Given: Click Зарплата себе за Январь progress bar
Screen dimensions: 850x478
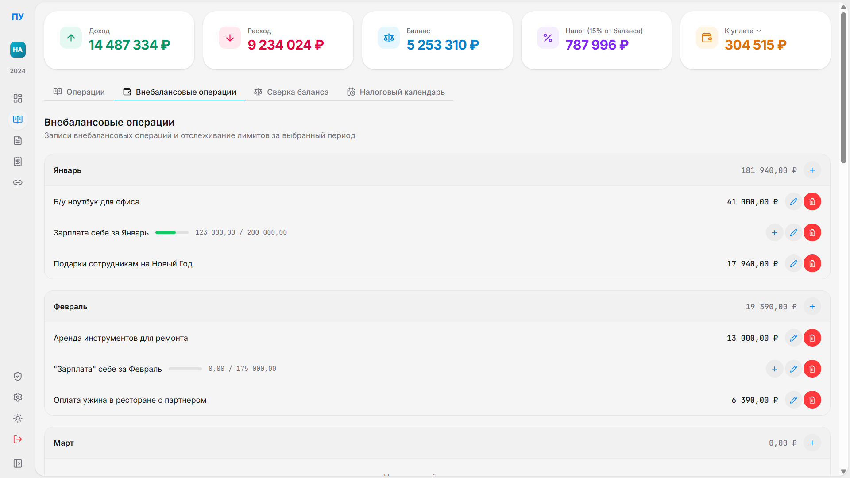Looking at the screenshot, I should click(x=172, y=233).
